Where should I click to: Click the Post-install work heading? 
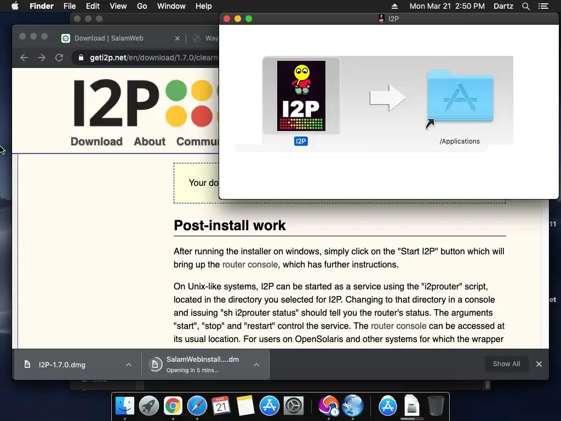tap(230, 225)
